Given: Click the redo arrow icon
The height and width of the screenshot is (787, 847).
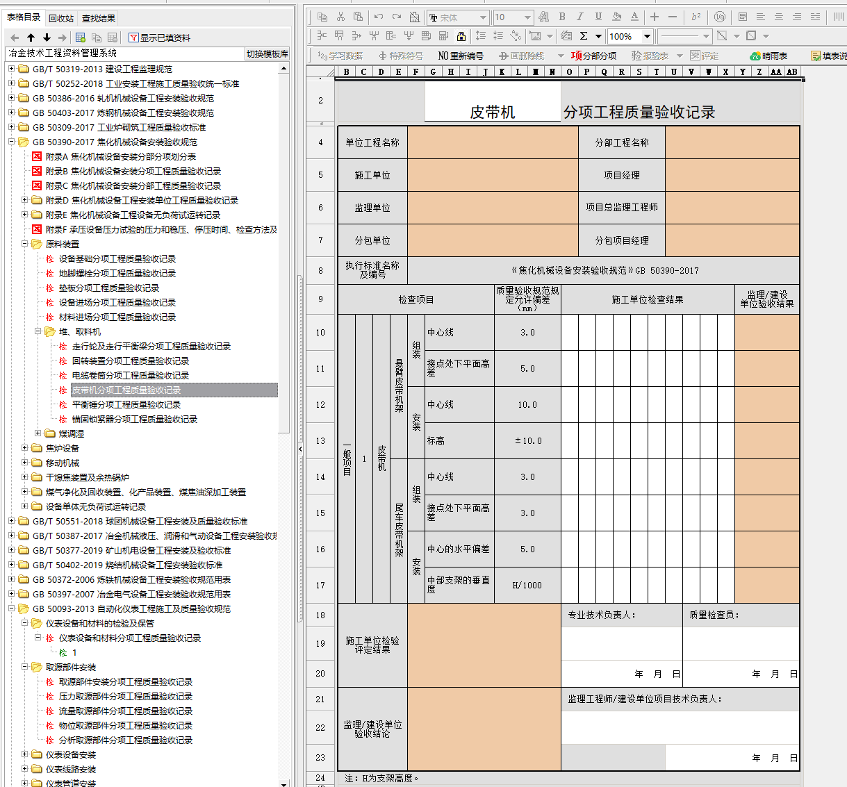Looking at the screenshot, I should 396,17.
